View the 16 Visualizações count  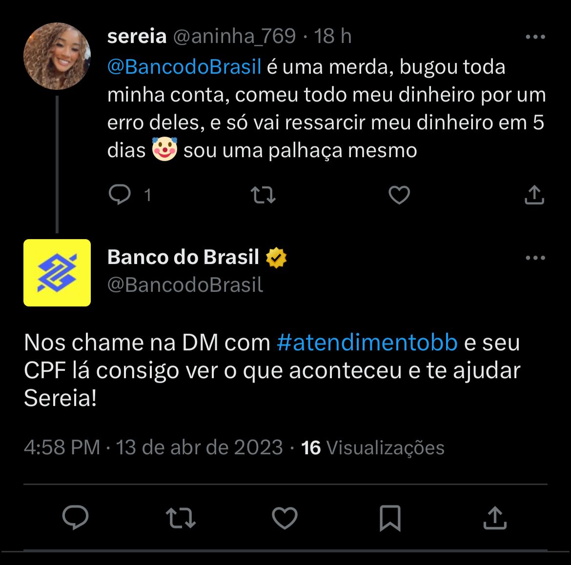[373, 447]
